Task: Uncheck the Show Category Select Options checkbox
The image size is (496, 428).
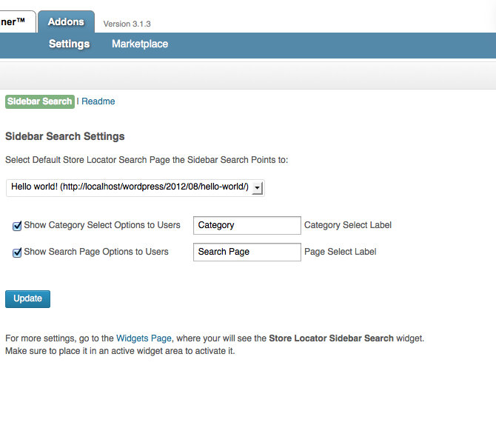Action: pyautogui.click(x=17, y=226)
